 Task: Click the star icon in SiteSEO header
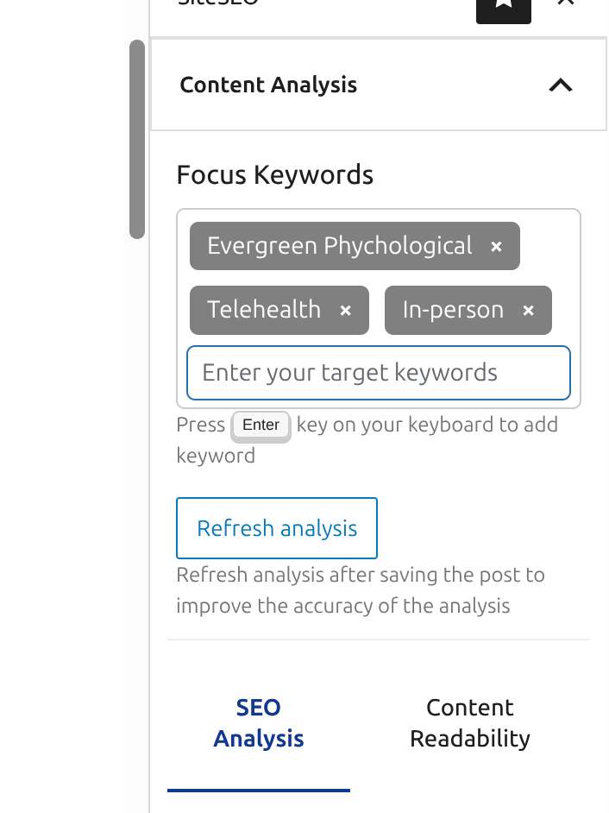pyautogui.click(x=504, y=5)
